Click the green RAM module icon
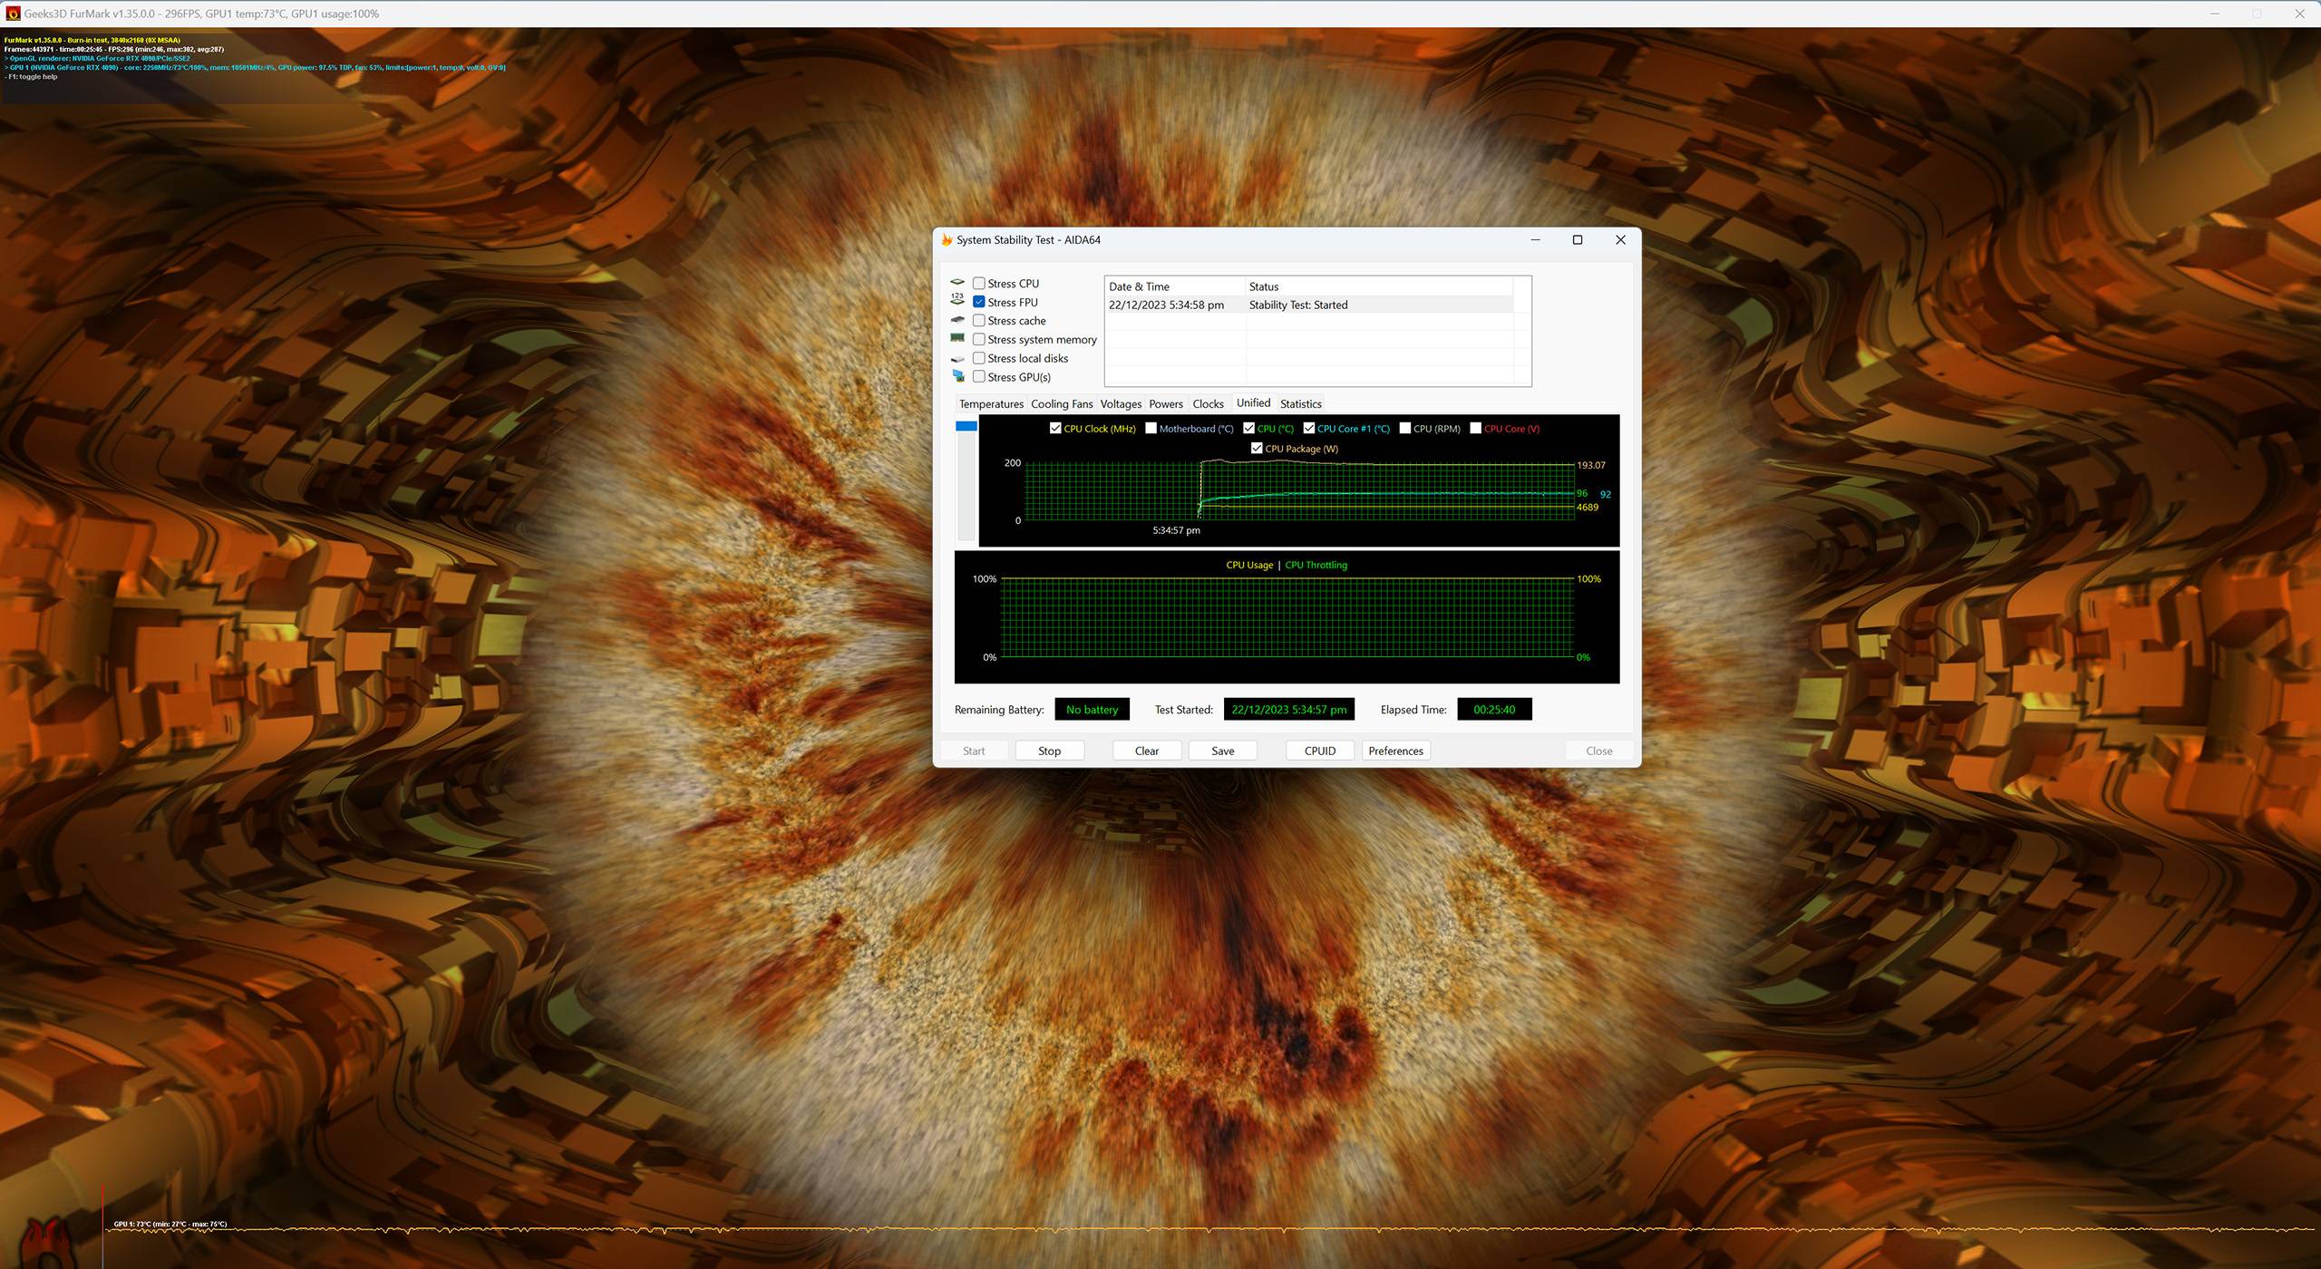Screen dimensions: 2321x1269 point(957,338)
